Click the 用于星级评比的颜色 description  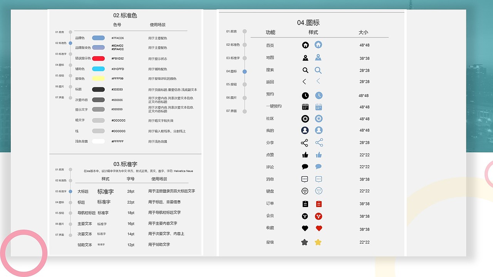(162, 79)
